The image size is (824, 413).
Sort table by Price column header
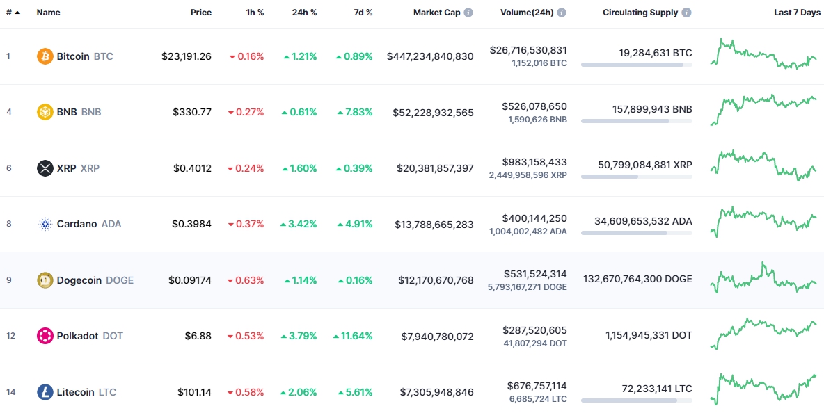point(201,13)
